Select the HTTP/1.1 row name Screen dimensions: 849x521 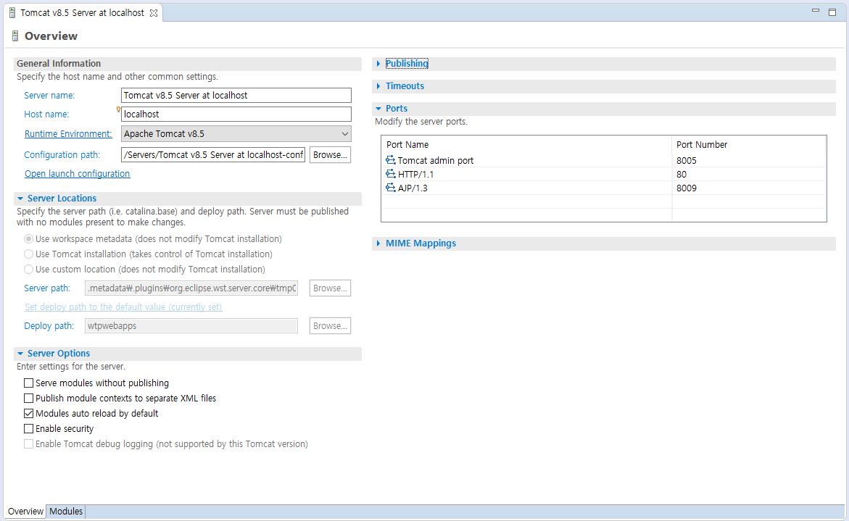pyautogui.click(x=415, y=174)
